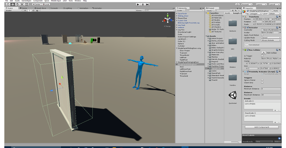
Task: Toggle Apply Root Motion checkbox
Action: coord(262,35)
